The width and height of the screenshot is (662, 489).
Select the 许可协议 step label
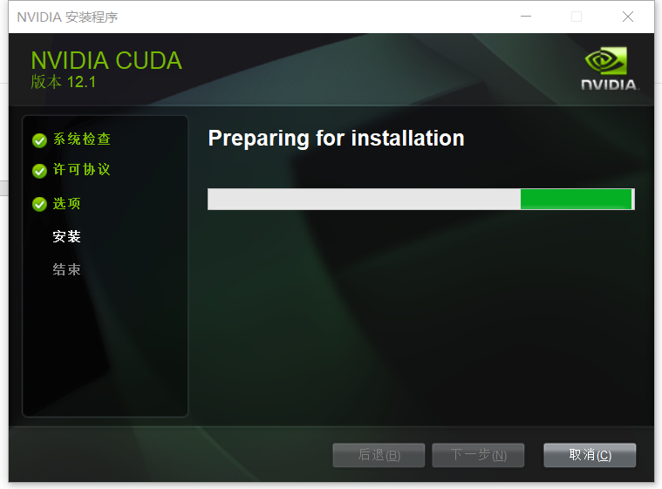(81, 169)
